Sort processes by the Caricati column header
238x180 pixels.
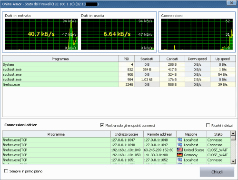[x=172, y=59]
